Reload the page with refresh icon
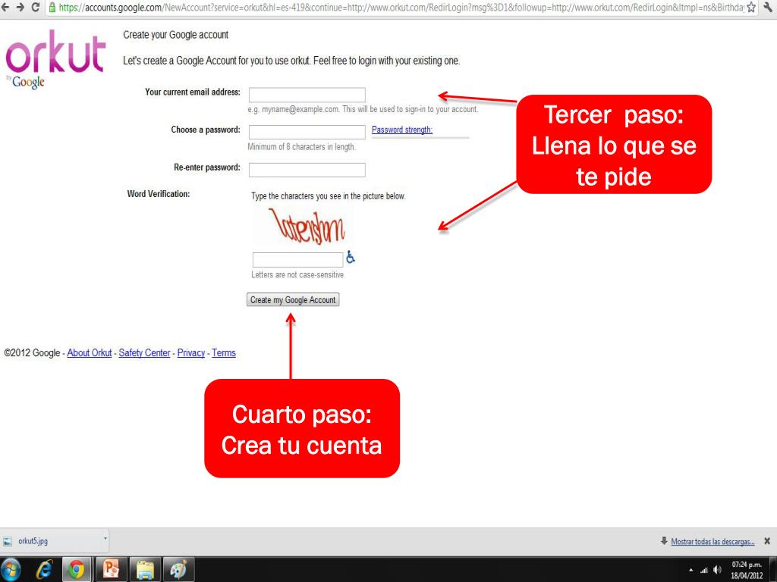This screenshot has height=582, width=777. (x=36, y=8)
